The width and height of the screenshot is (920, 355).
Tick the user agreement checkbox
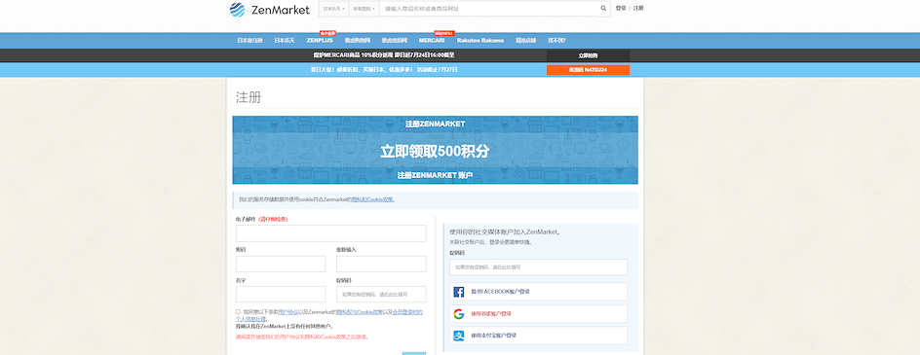(238, 311)
